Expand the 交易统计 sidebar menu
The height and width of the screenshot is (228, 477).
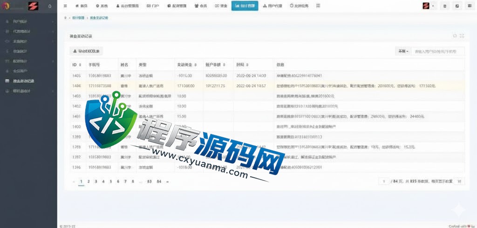point(28,41)
